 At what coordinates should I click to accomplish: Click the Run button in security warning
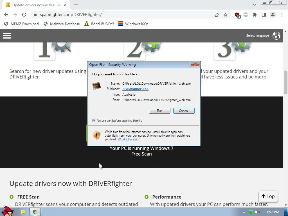tap(160, 111)
